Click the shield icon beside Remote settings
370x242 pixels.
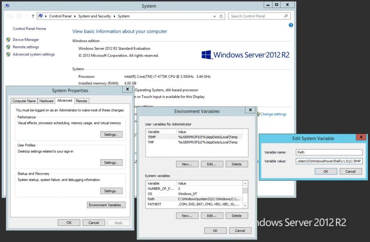8,47
